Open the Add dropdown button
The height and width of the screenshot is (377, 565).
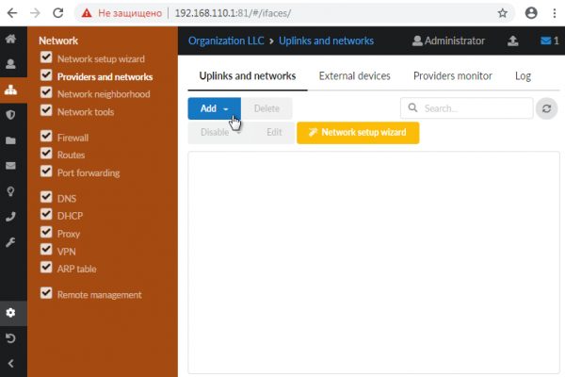pyautogui.click(x=214, y=108)
